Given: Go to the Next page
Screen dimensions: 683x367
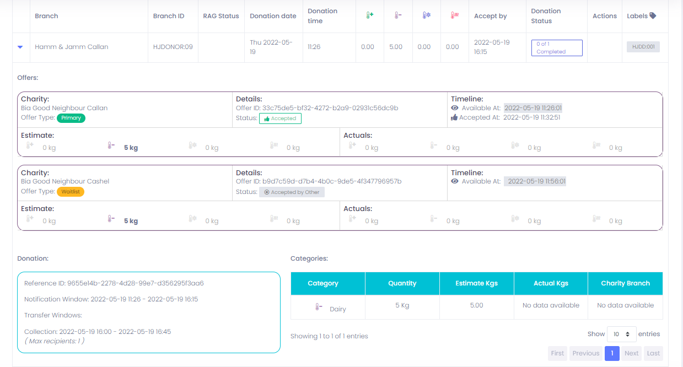Looking at the screenshot, I should tap(632, 353).
